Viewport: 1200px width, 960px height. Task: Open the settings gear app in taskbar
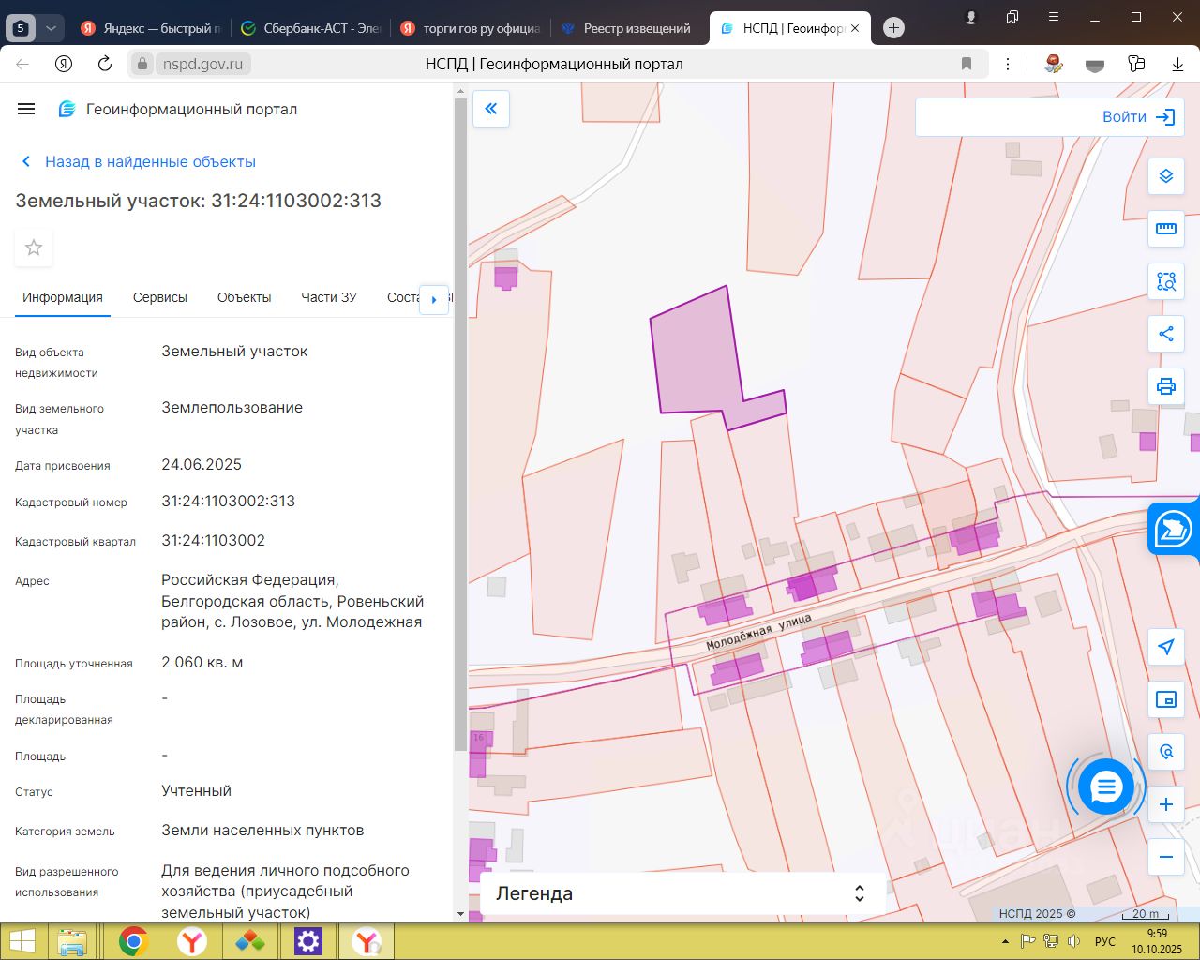point(307,941)
